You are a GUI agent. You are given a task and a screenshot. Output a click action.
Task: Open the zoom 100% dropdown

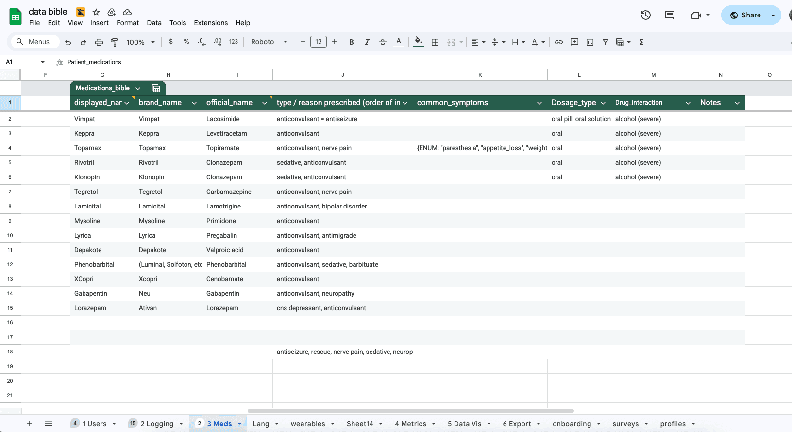(x=141, y=42)
